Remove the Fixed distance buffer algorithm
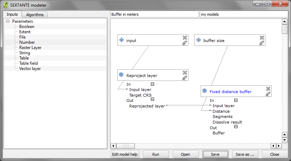The width and height of the screenshot is (291, 161). [x=268, y=89]
